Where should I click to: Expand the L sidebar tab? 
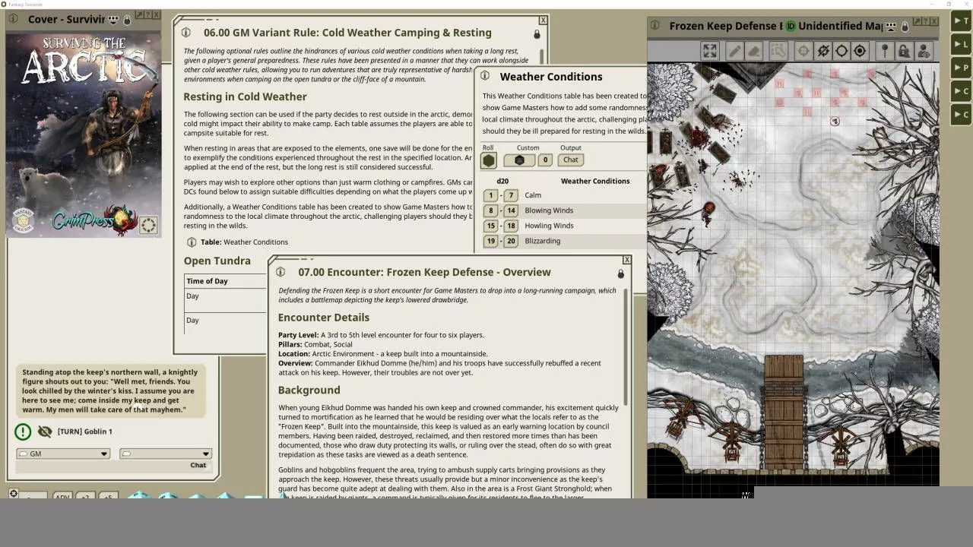(x=961, y=45)
